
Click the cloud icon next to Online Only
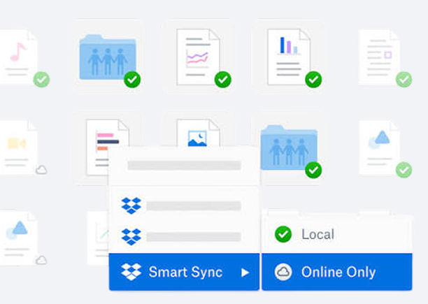[x=283, y=272]
